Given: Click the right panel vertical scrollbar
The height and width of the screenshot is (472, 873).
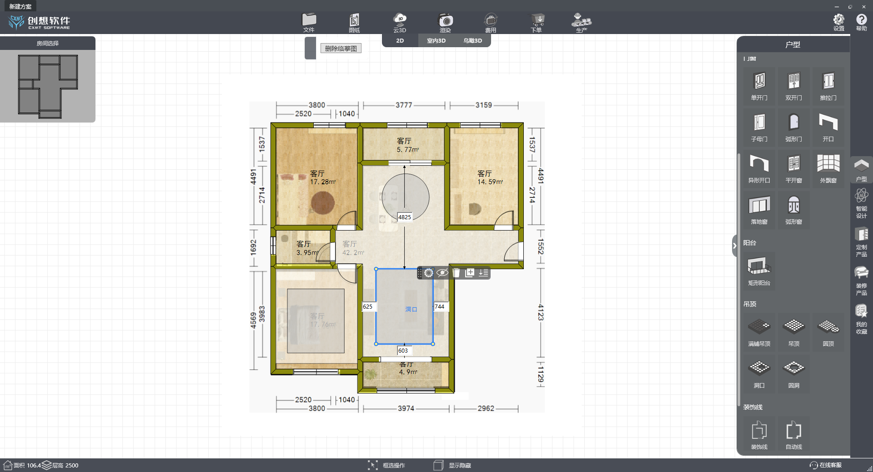Looking at the screenshot, I should 739,279.
